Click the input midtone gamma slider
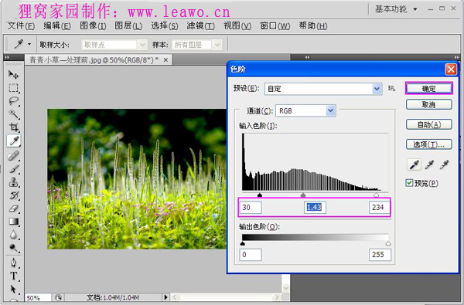The height and width of the screenshot is (305, 464). [x=303, y=195]
